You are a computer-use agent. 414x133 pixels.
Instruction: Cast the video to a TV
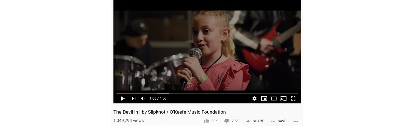point(283,98)
